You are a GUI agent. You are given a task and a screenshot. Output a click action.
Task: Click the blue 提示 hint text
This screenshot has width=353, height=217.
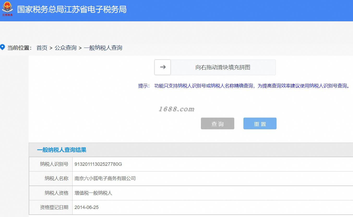click(244, 86)
